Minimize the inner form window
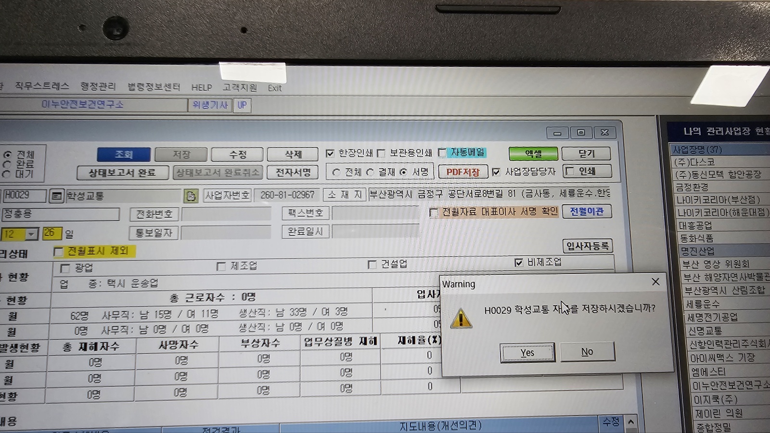 (x=557, y=133)
